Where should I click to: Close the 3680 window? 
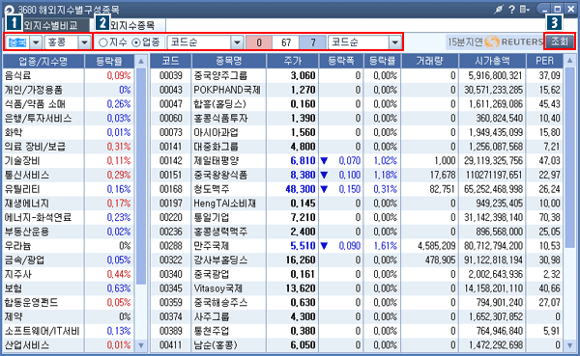click(570, 10)
